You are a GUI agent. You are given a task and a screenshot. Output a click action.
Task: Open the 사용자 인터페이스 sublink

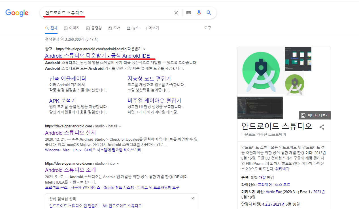pos(86,188)
